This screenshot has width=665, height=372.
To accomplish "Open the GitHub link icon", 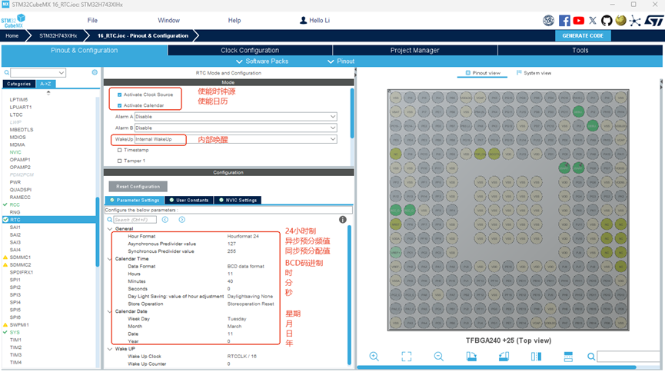I will (x=607, y=20).
